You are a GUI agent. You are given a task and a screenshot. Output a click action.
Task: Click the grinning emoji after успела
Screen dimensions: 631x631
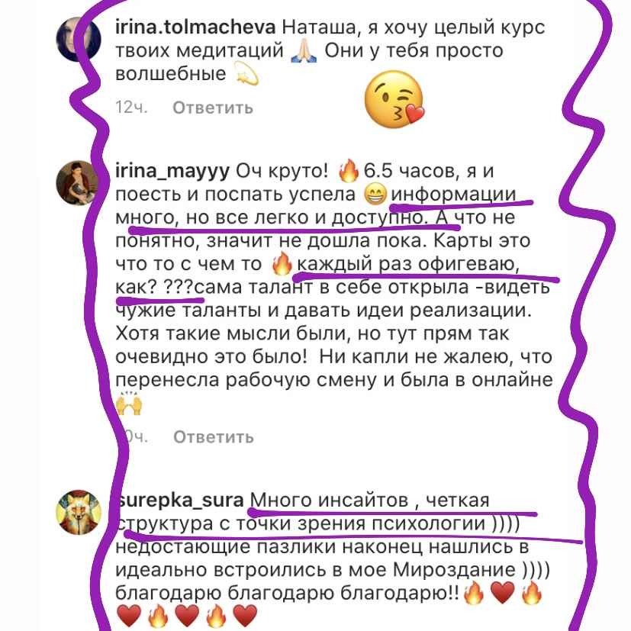click(375, 195)
